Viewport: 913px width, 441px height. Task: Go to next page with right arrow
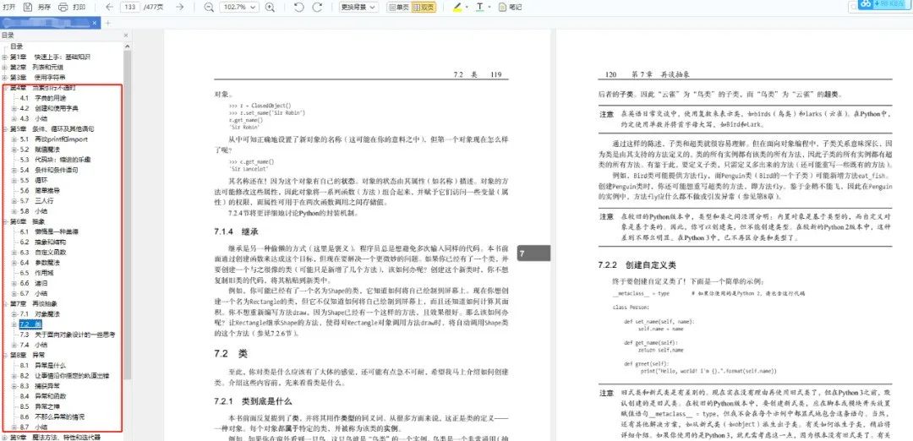pyautogui.click(x=180, y=7)
